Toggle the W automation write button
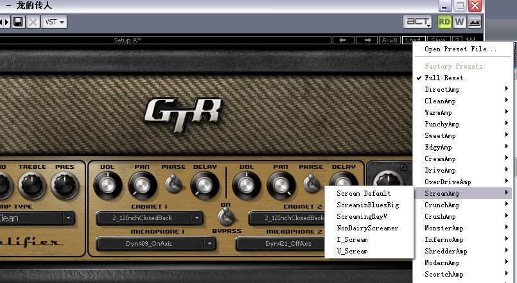517x283 pixels. coord(459,22)
